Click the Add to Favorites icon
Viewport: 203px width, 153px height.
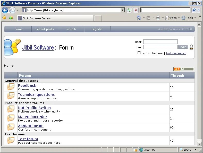11,18
